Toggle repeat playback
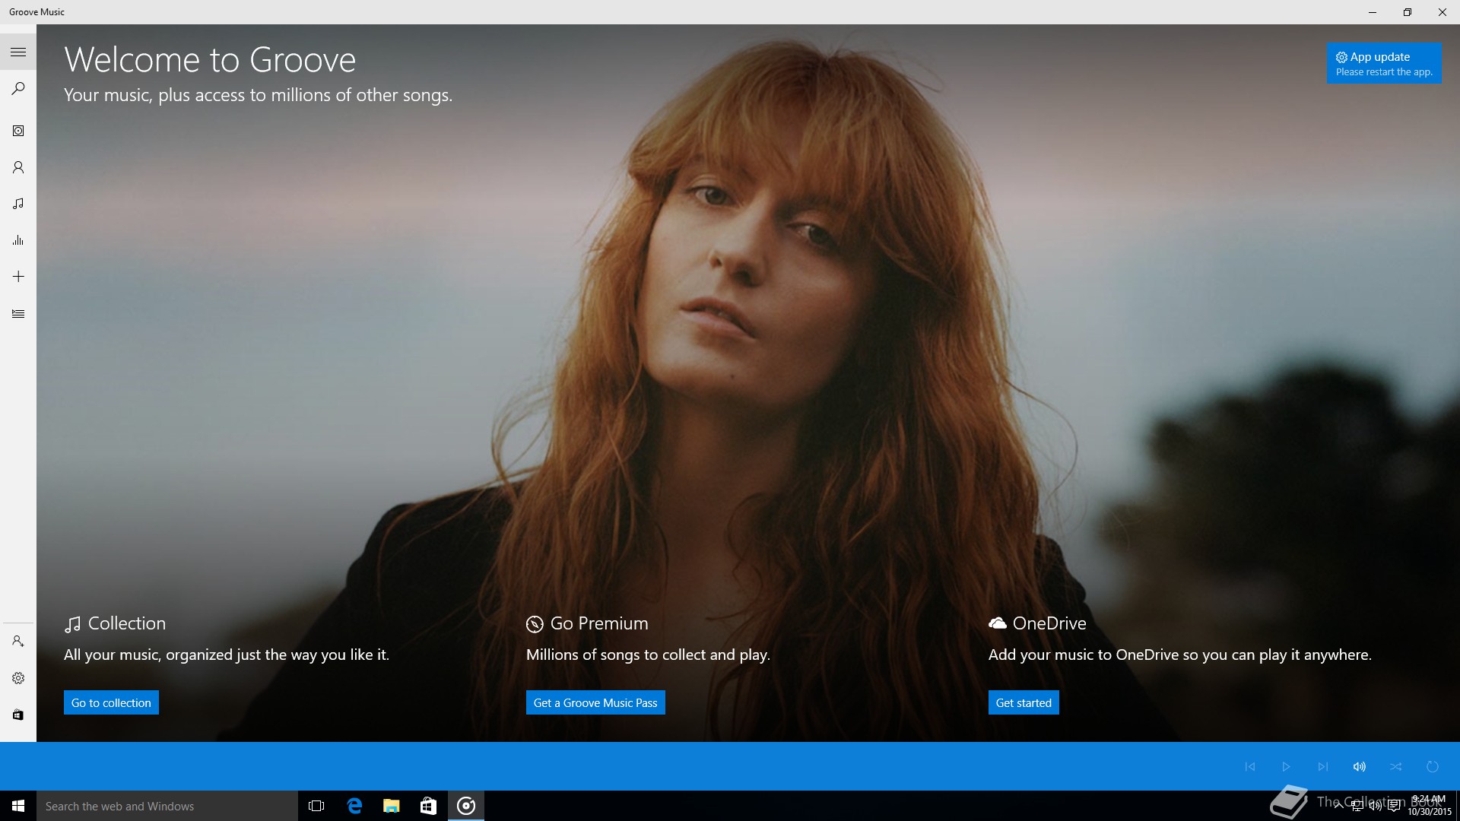The image size is (1460, 821). [1432, 766]
